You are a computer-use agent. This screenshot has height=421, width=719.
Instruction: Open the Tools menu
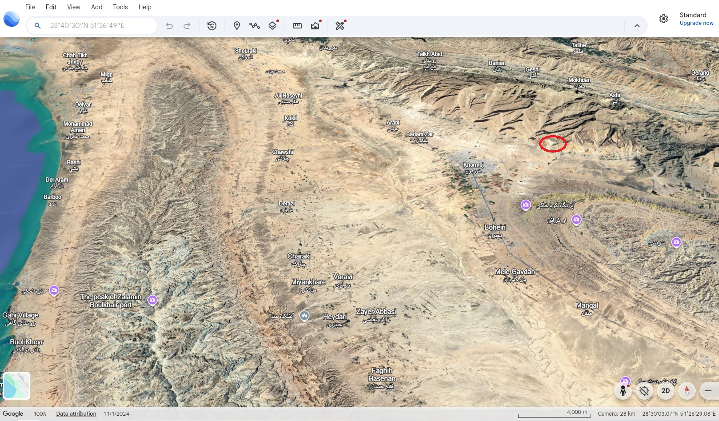click(120, 7)
